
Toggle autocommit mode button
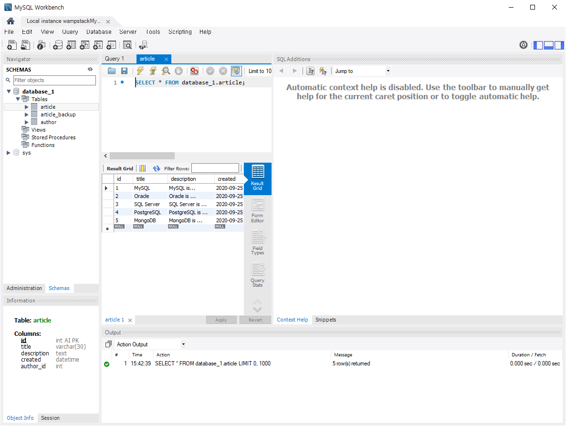[x=236, y=71]
